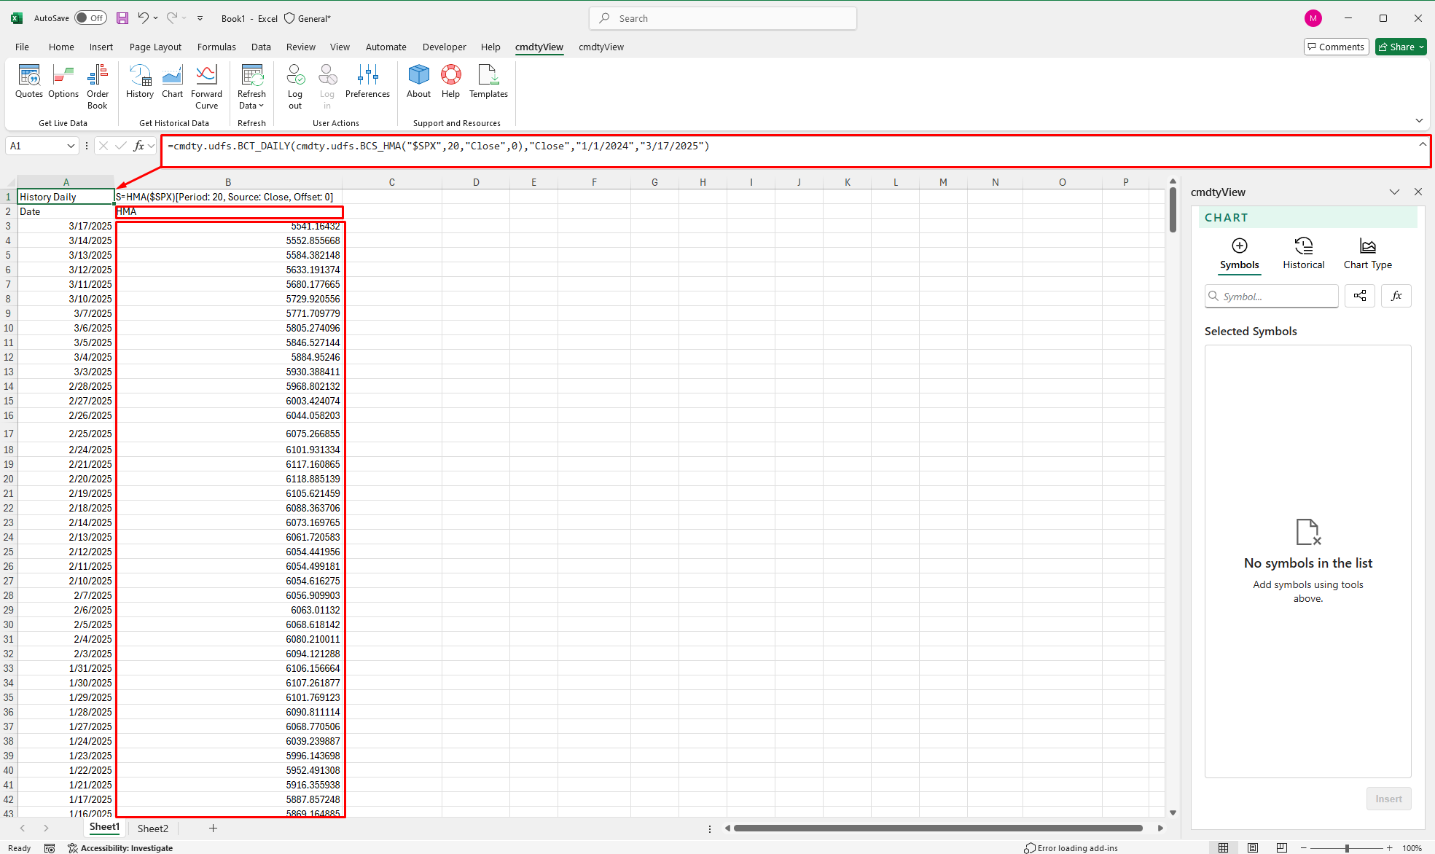This screenshot has height=854, width=1435.
Task: Click the 100% zoom level
Action: (1412, 848)
